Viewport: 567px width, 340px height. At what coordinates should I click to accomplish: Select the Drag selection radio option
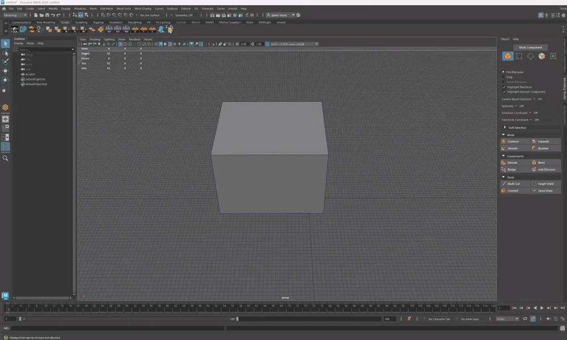point(503,77)
